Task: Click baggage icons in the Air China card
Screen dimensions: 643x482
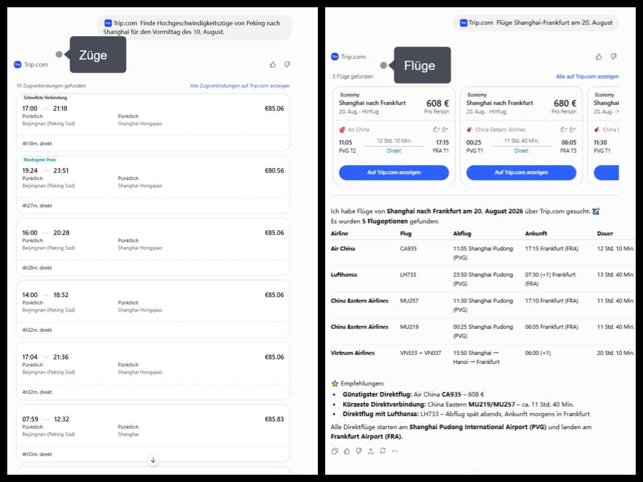Action: 441,130
